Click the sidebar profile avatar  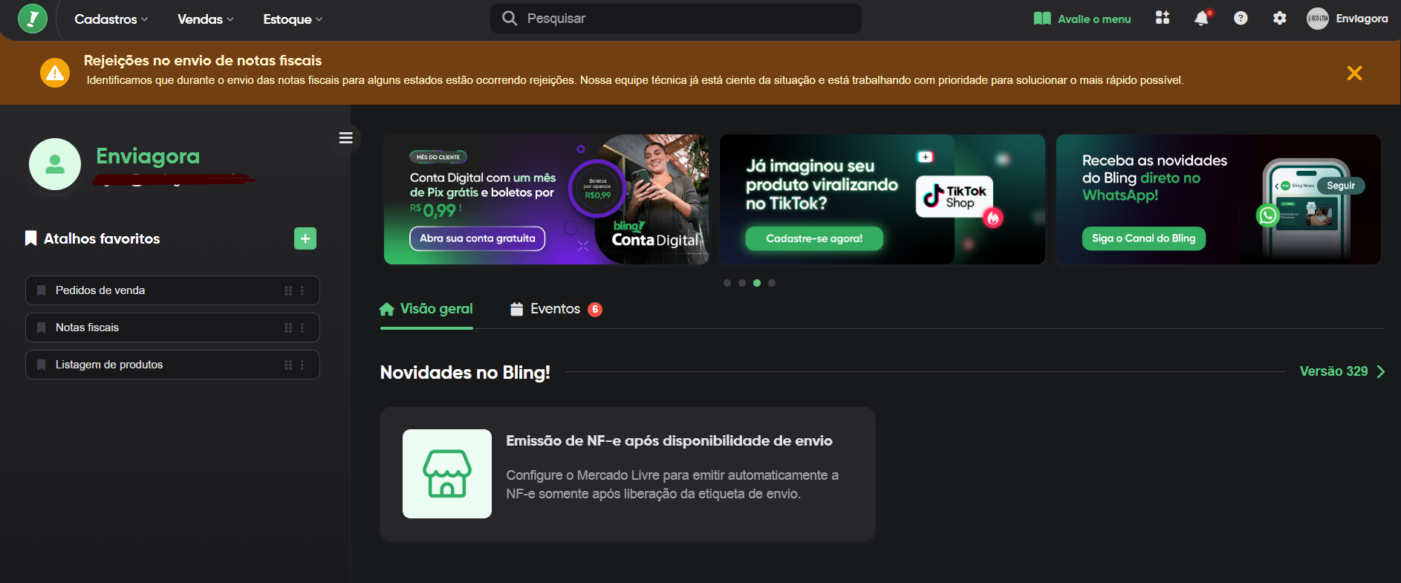point(55,164)
